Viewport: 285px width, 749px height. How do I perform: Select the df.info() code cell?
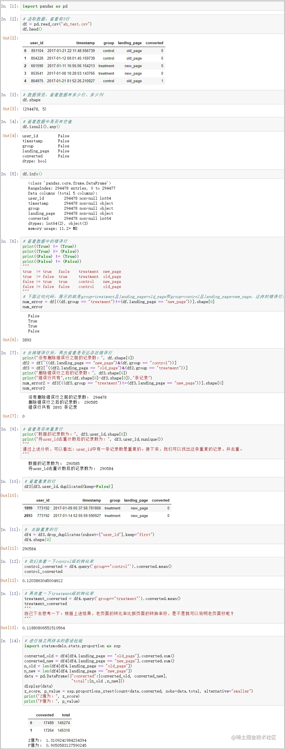pos(152,174)
